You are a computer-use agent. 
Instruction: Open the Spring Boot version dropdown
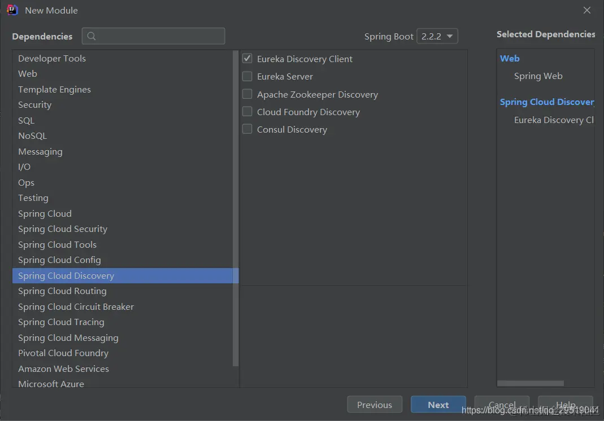point(437,36)
